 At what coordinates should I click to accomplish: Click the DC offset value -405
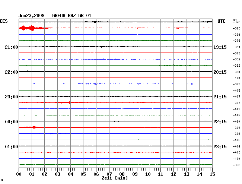pyautogui.click(x=236, y=91)
